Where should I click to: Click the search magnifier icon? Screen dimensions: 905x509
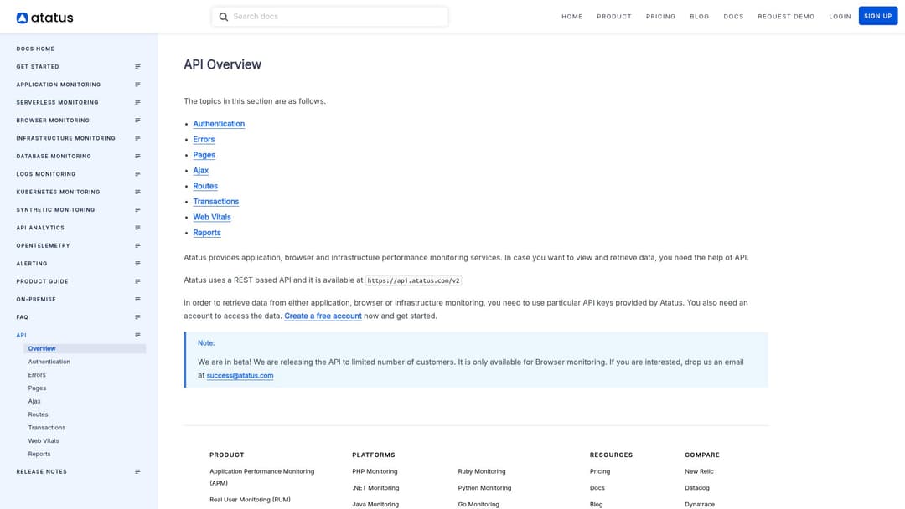click(x=224, y=17)
